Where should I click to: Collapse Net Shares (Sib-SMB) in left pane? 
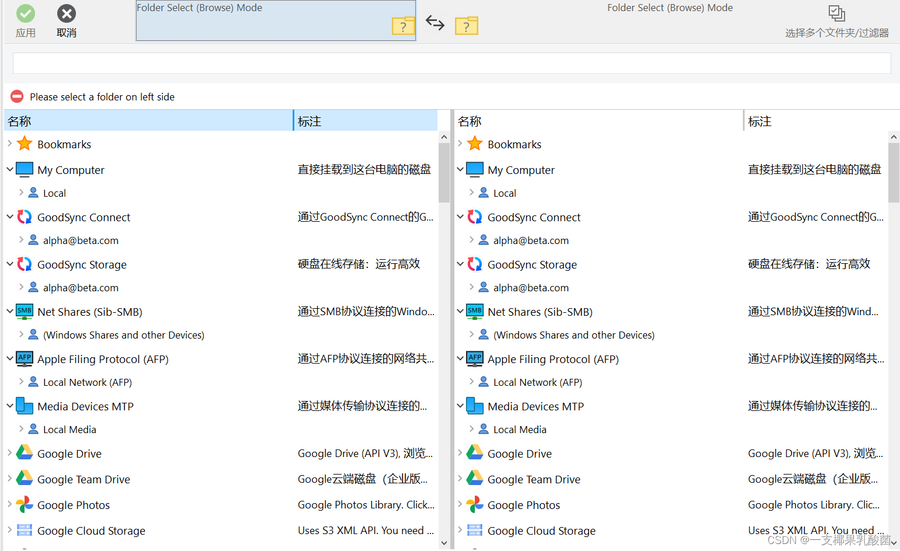(9, 312)
